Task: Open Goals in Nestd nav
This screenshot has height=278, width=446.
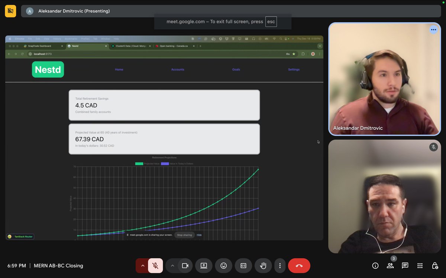Action: pyautogui.click(x=236, y=70)
